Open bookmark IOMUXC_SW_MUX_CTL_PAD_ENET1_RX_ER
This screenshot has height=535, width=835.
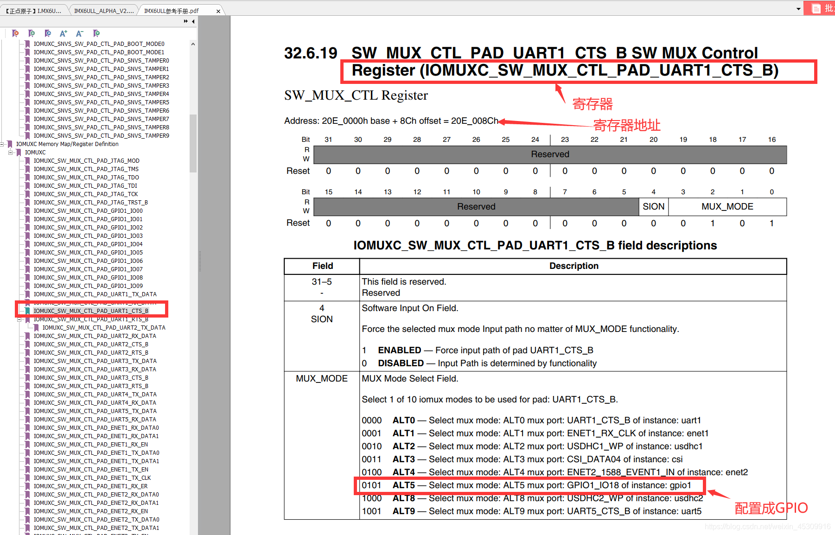click(x=91, y=486)
